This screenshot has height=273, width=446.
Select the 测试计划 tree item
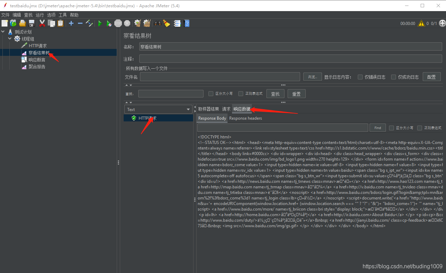(23, 32)
